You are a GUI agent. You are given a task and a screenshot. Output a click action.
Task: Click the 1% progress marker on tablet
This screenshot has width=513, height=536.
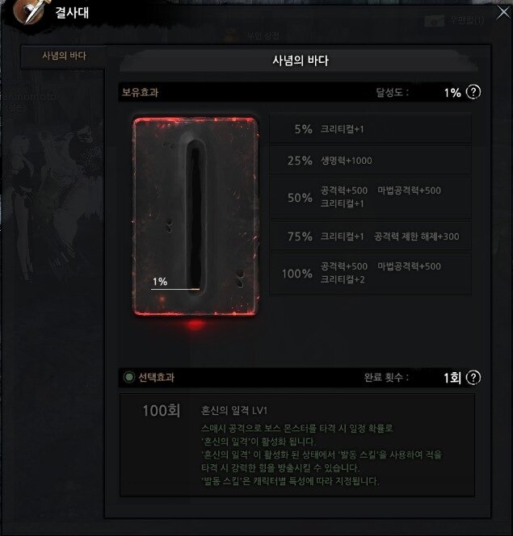tap(160, 282)
